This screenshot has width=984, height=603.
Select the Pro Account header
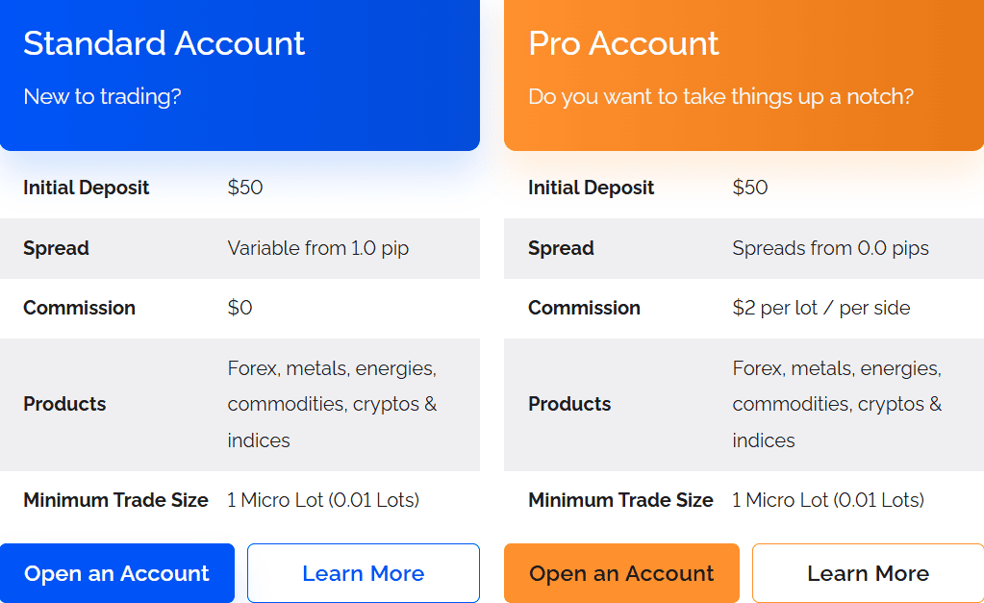point(623,43)
